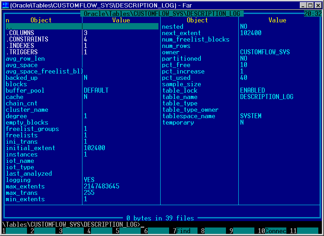Maximize the Far window
Viewport: 324px width, 236px height.
click(310, 5)
